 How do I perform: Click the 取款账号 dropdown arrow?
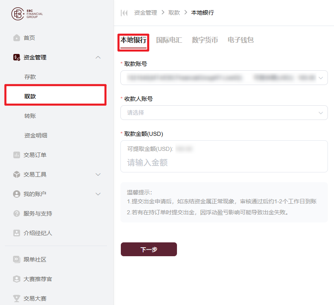(321, 78)
